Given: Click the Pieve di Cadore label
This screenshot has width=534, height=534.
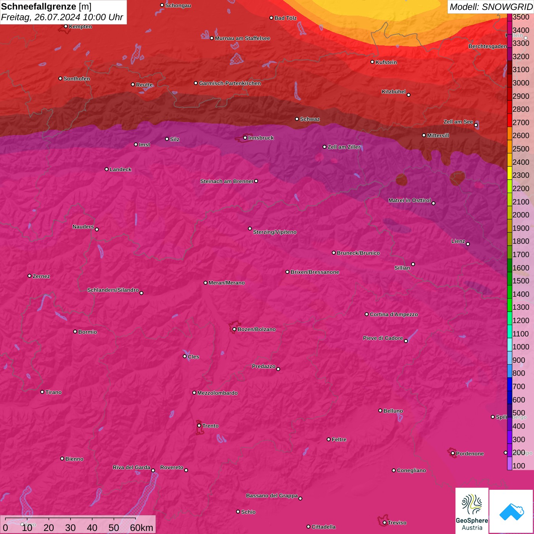Looking at the screenshot, I should [383, 338].
